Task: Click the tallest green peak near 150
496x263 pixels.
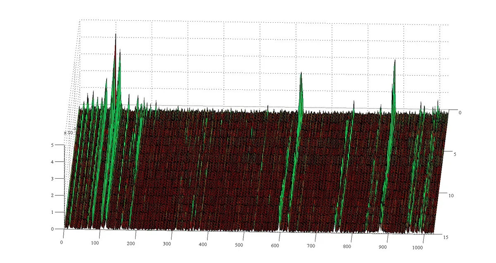Action: 115,37
